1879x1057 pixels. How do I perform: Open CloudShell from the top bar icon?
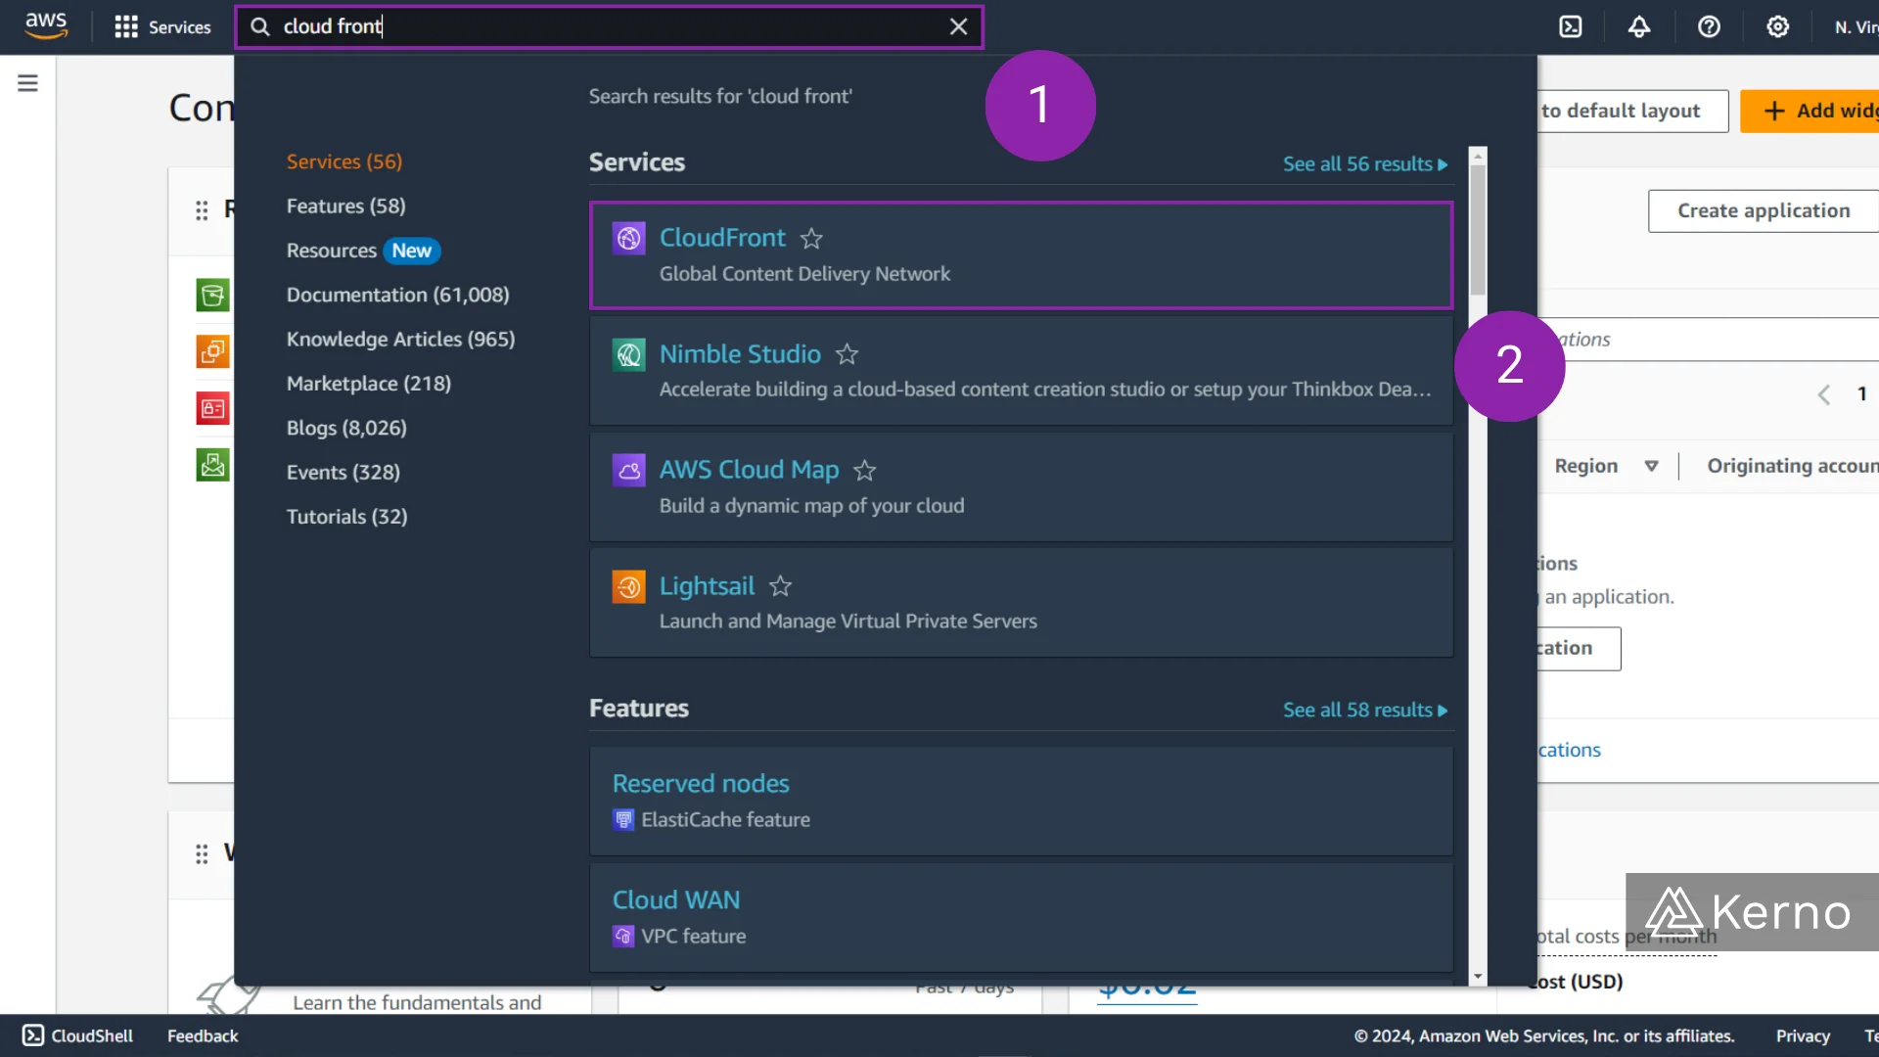pyautogui.click(x=1570, y=27)
